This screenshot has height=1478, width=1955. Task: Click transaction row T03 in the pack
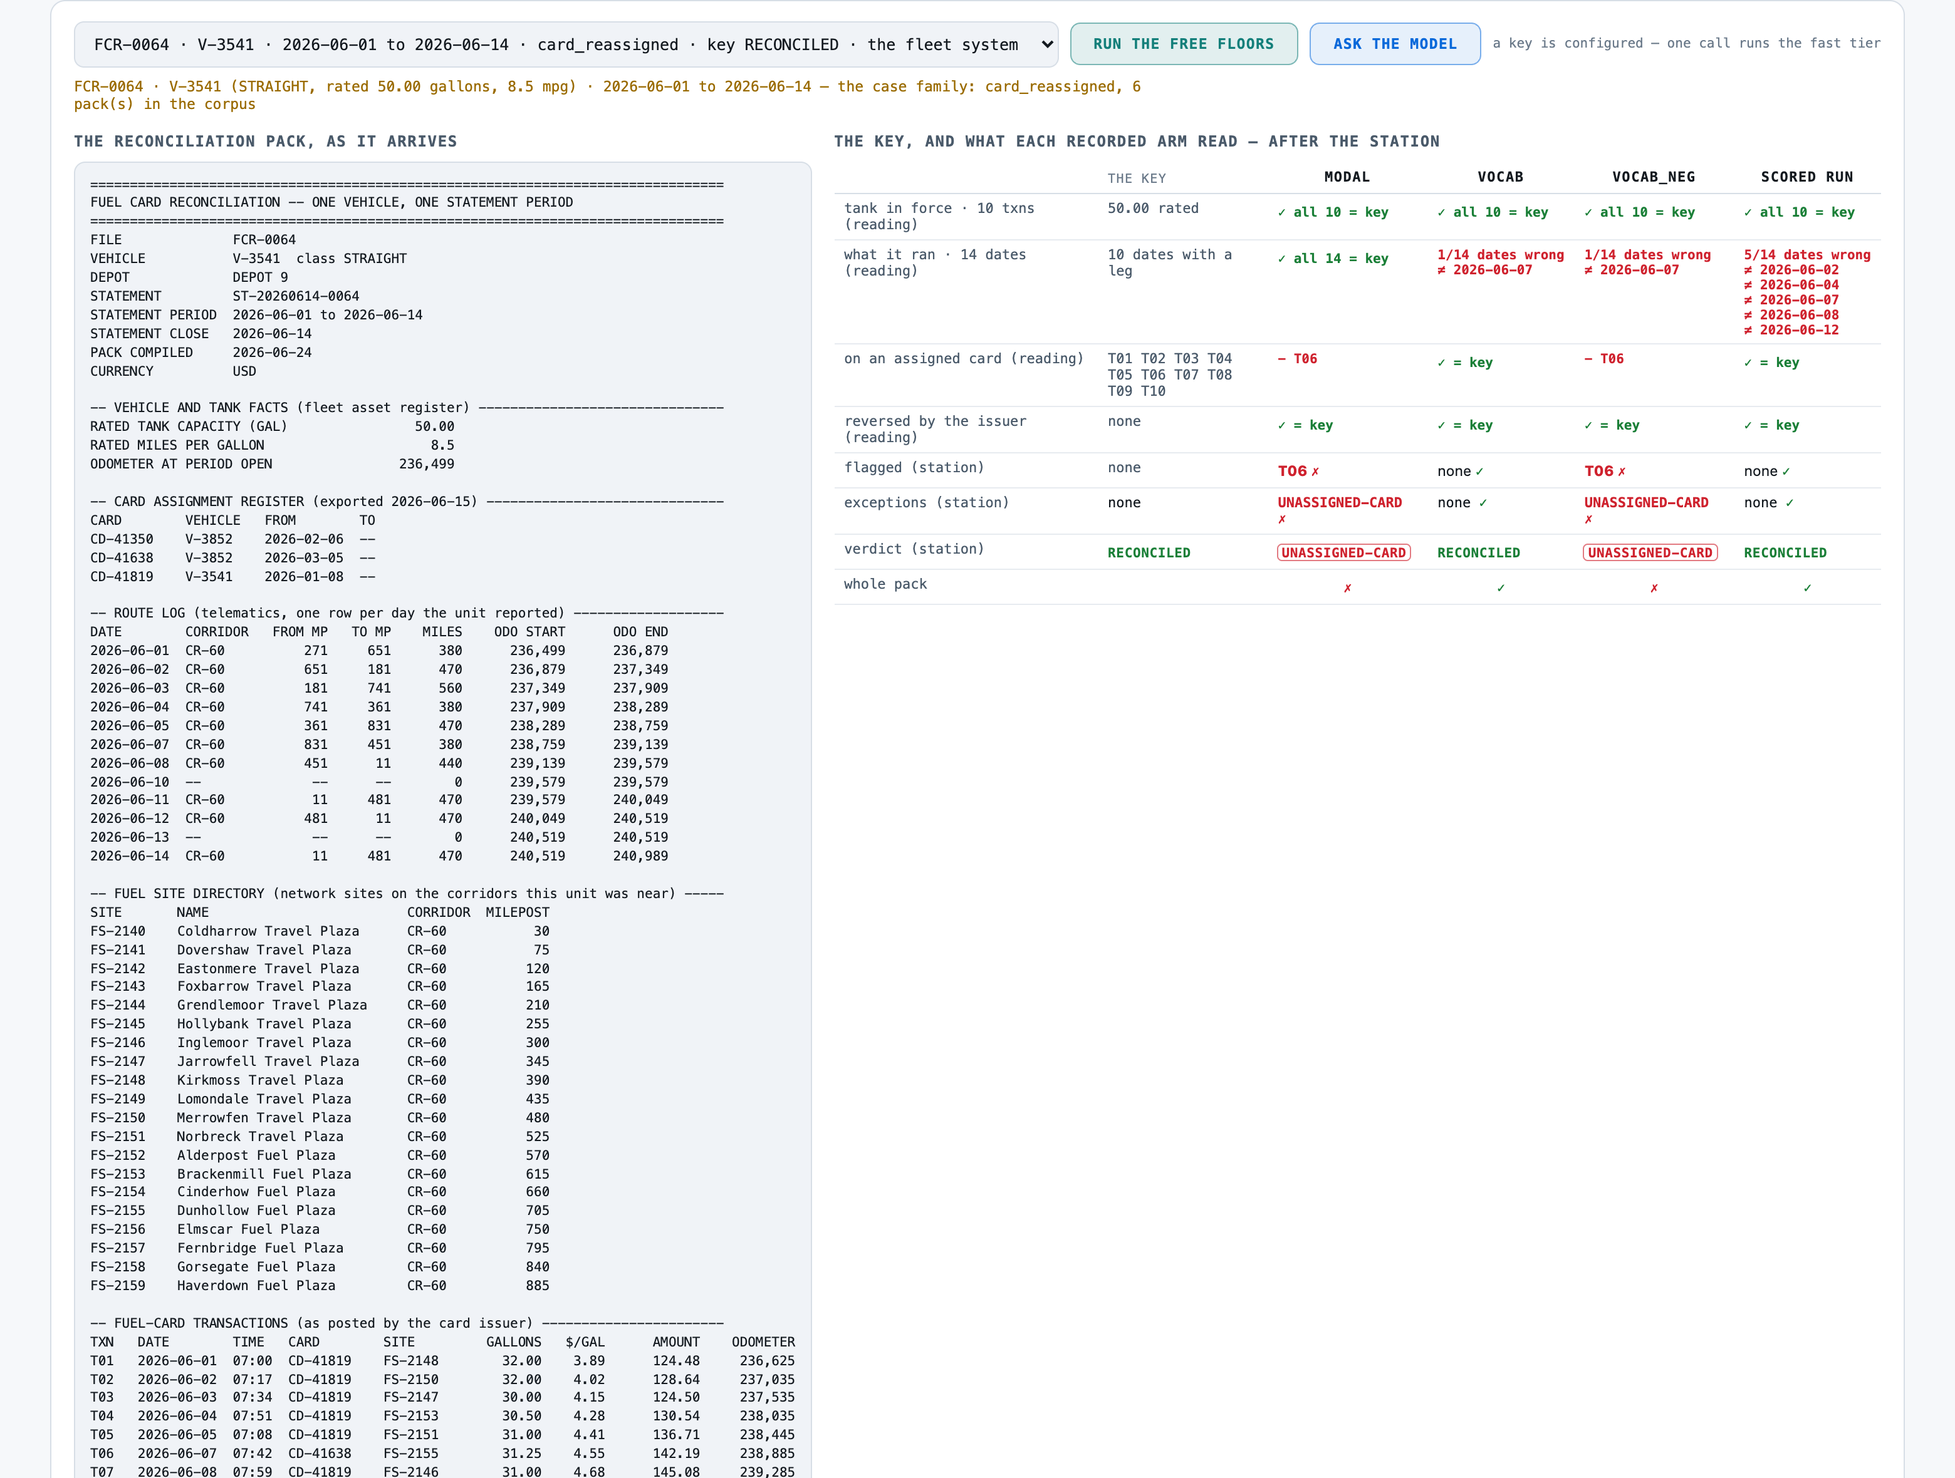(x=442, y=1398)
